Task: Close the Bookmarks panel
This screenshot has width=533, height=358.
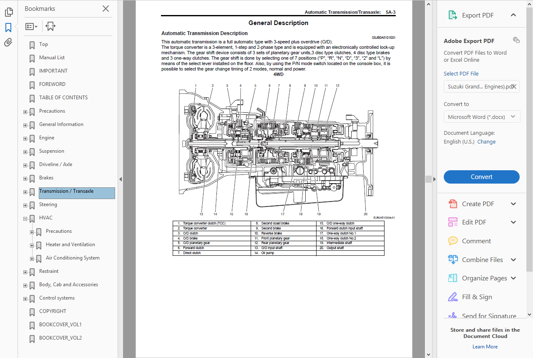Action: (106, 8)
